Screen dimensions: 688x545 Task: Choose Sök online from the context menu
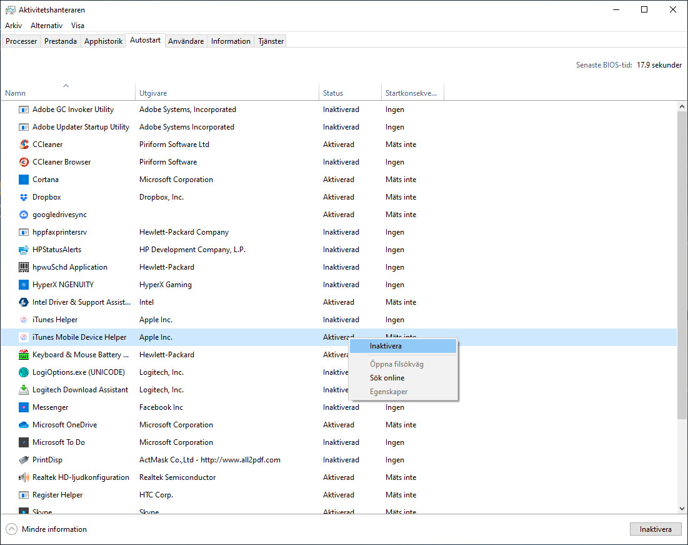click(x=386, y=378)
